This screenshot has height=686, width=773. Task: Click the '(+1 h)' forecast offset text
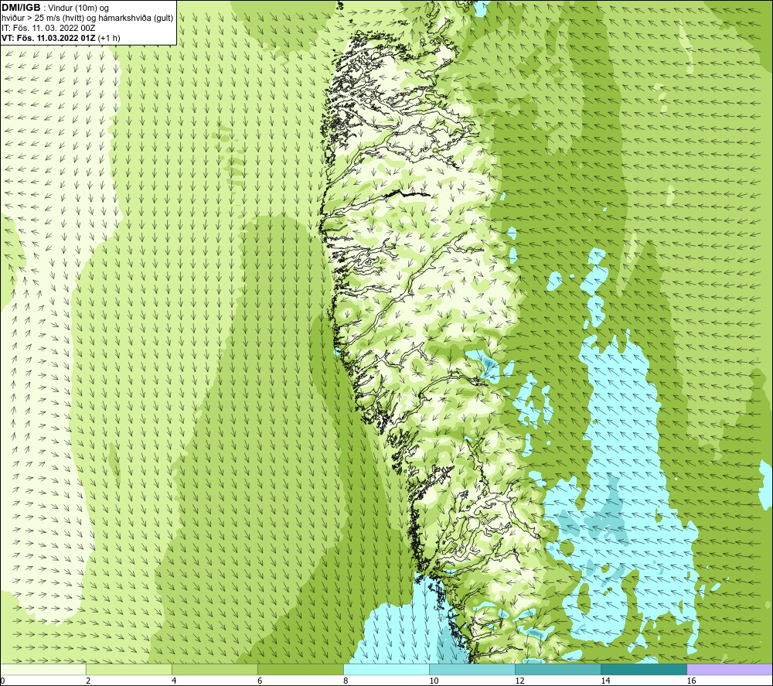click(x=109, y=38)
